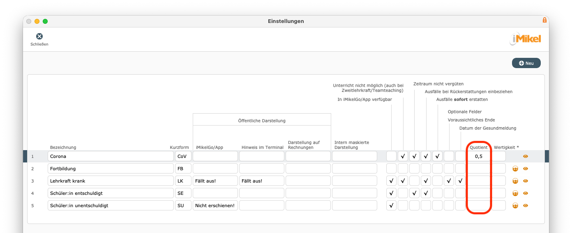The height and width of the screenshot is (233, 572).
Task: Open the group icon for Lehrkraft krank
Action: click(515, 181)
